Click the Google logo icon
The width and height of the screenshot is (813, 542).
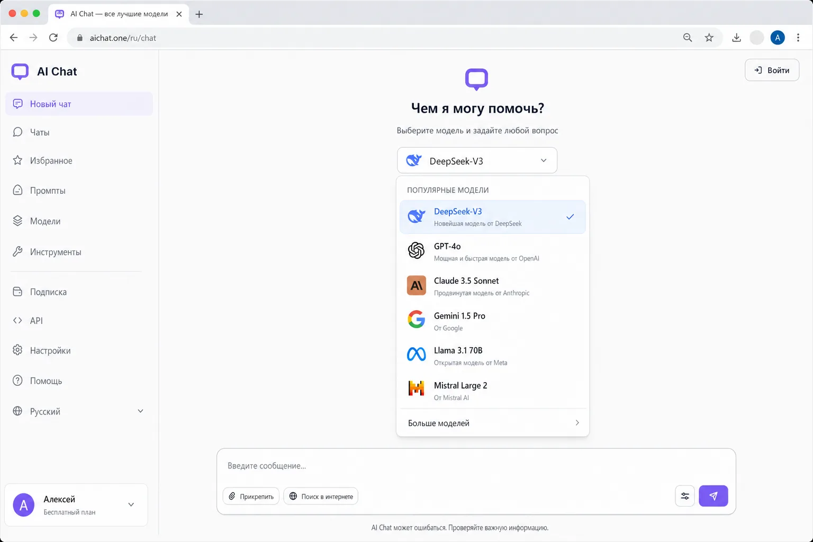pyautogui.click(x=417, y=320)
